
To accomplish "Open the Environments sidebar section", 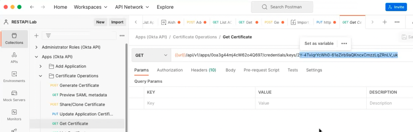I will tap(14, 77).
